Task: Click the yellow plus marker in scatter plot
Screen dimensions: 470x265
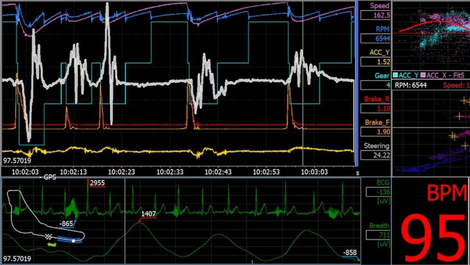Action: coord(463,101)
